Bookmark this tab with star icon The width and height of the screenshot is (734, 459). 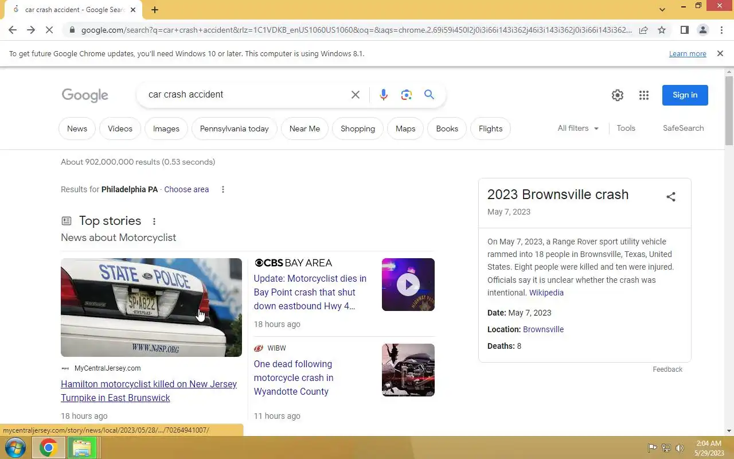(662, 30)
